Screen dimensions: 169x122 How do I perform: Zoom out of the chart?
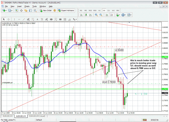pyautogui.click(x=101, y=15)
